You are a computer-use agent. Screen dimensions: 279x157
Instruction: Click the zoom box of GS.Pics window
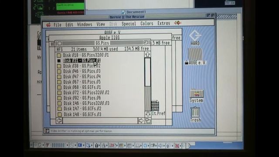[146, 43]
